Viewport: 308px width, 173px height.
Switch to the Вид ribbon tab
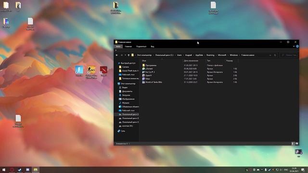coord(153,47)
